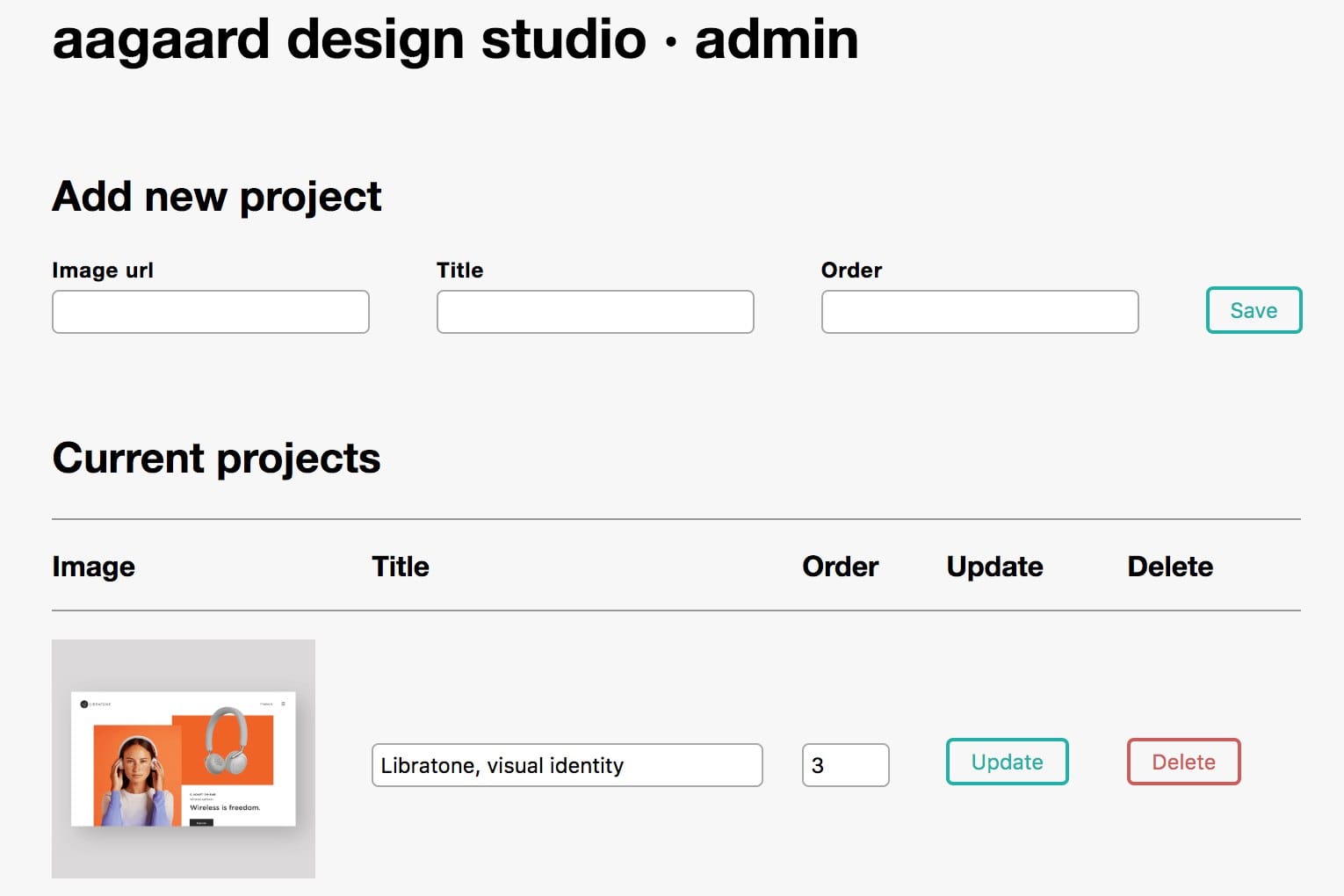Click the Order column header

(840, 567)
